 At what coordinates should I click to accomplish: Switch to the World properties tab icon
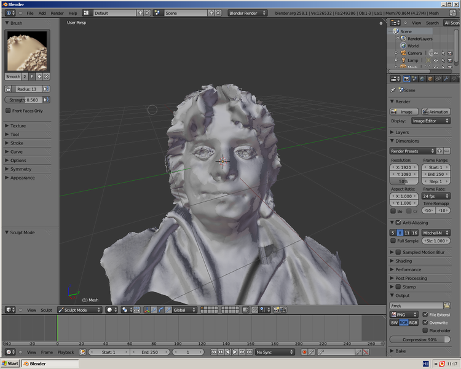(422, 79)
